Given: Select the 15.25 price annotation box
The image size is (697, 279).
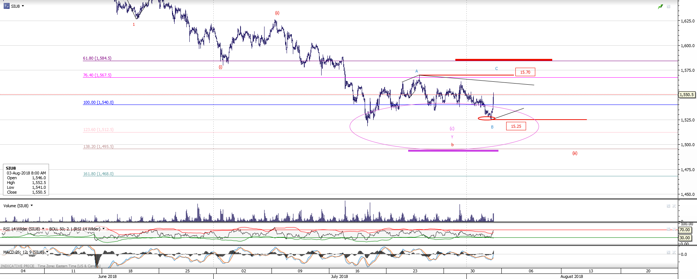Looking at the screenshot, I should tap(516, 126).
